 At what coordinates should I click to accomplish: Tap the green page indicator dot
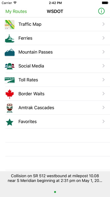click(55, 192)
